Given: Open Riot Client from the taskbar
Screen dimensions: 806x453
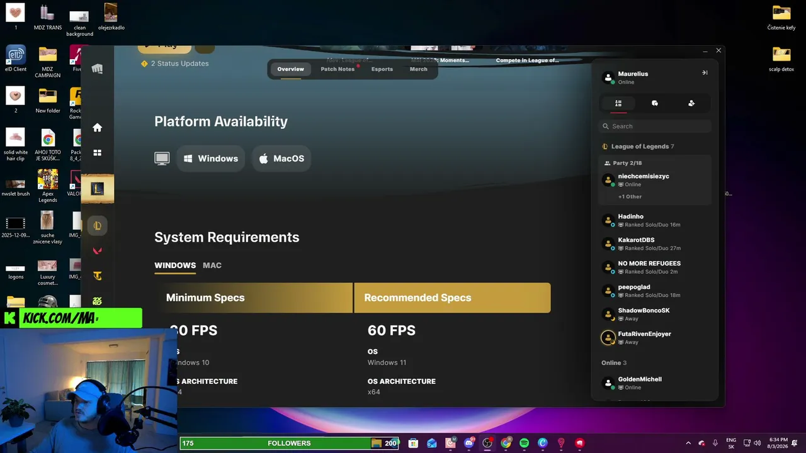Looking at the screenshot, I should (x=580, y=443).
